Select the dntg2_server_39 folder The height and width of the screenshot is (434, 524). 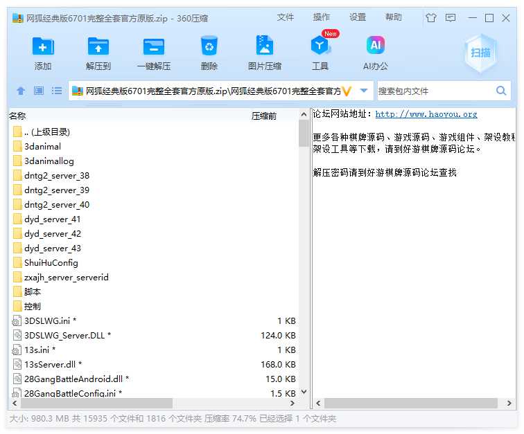57,190
